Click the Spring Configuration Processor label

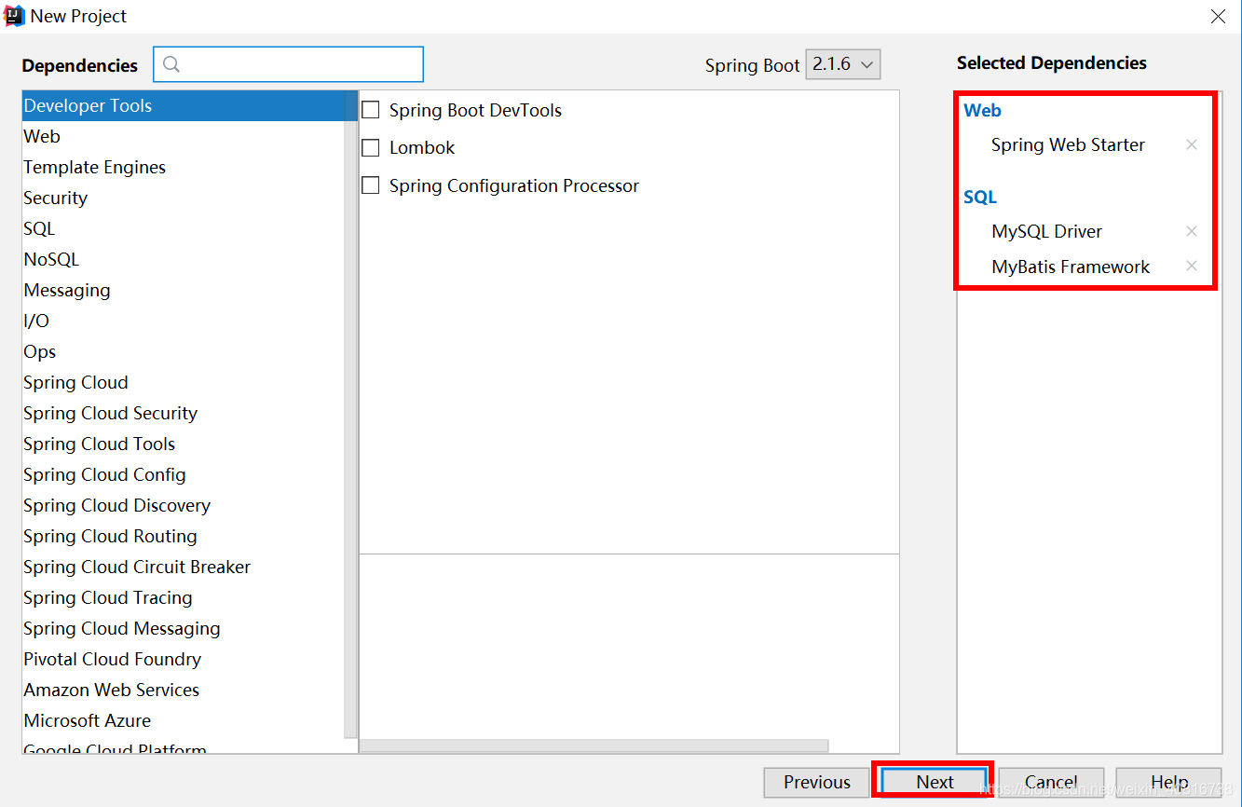[514, 185]
